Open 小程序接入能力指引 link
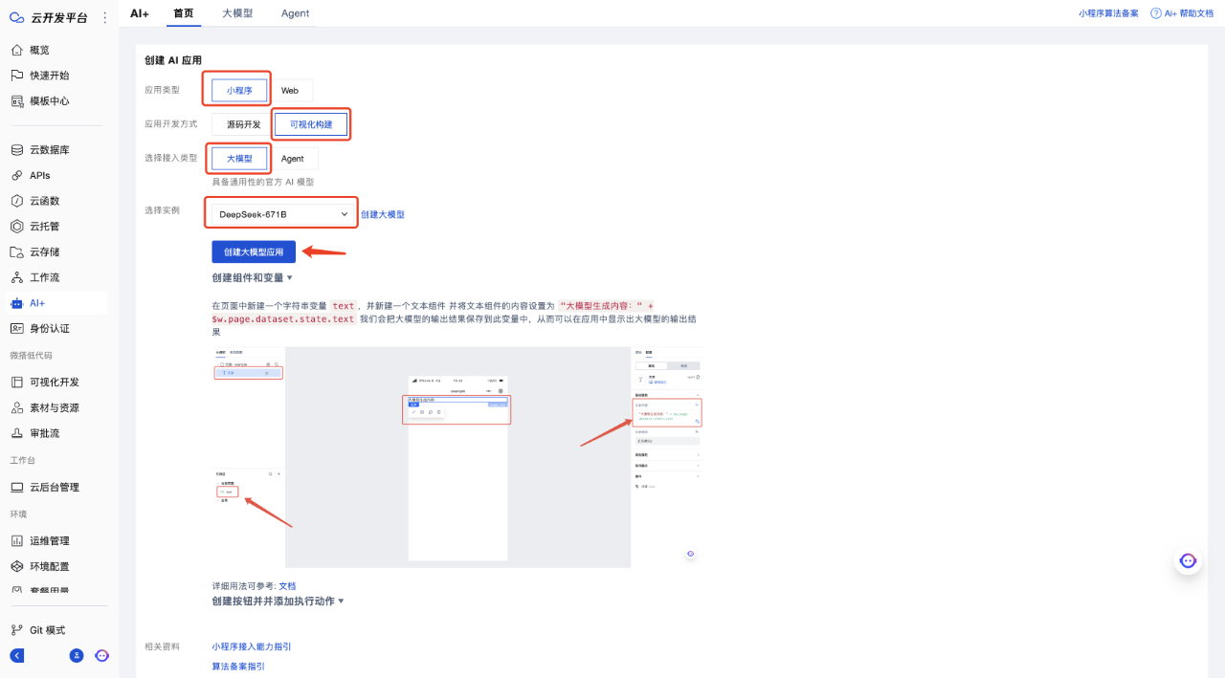Screen dimensions: 1225x678 point(252,646)
